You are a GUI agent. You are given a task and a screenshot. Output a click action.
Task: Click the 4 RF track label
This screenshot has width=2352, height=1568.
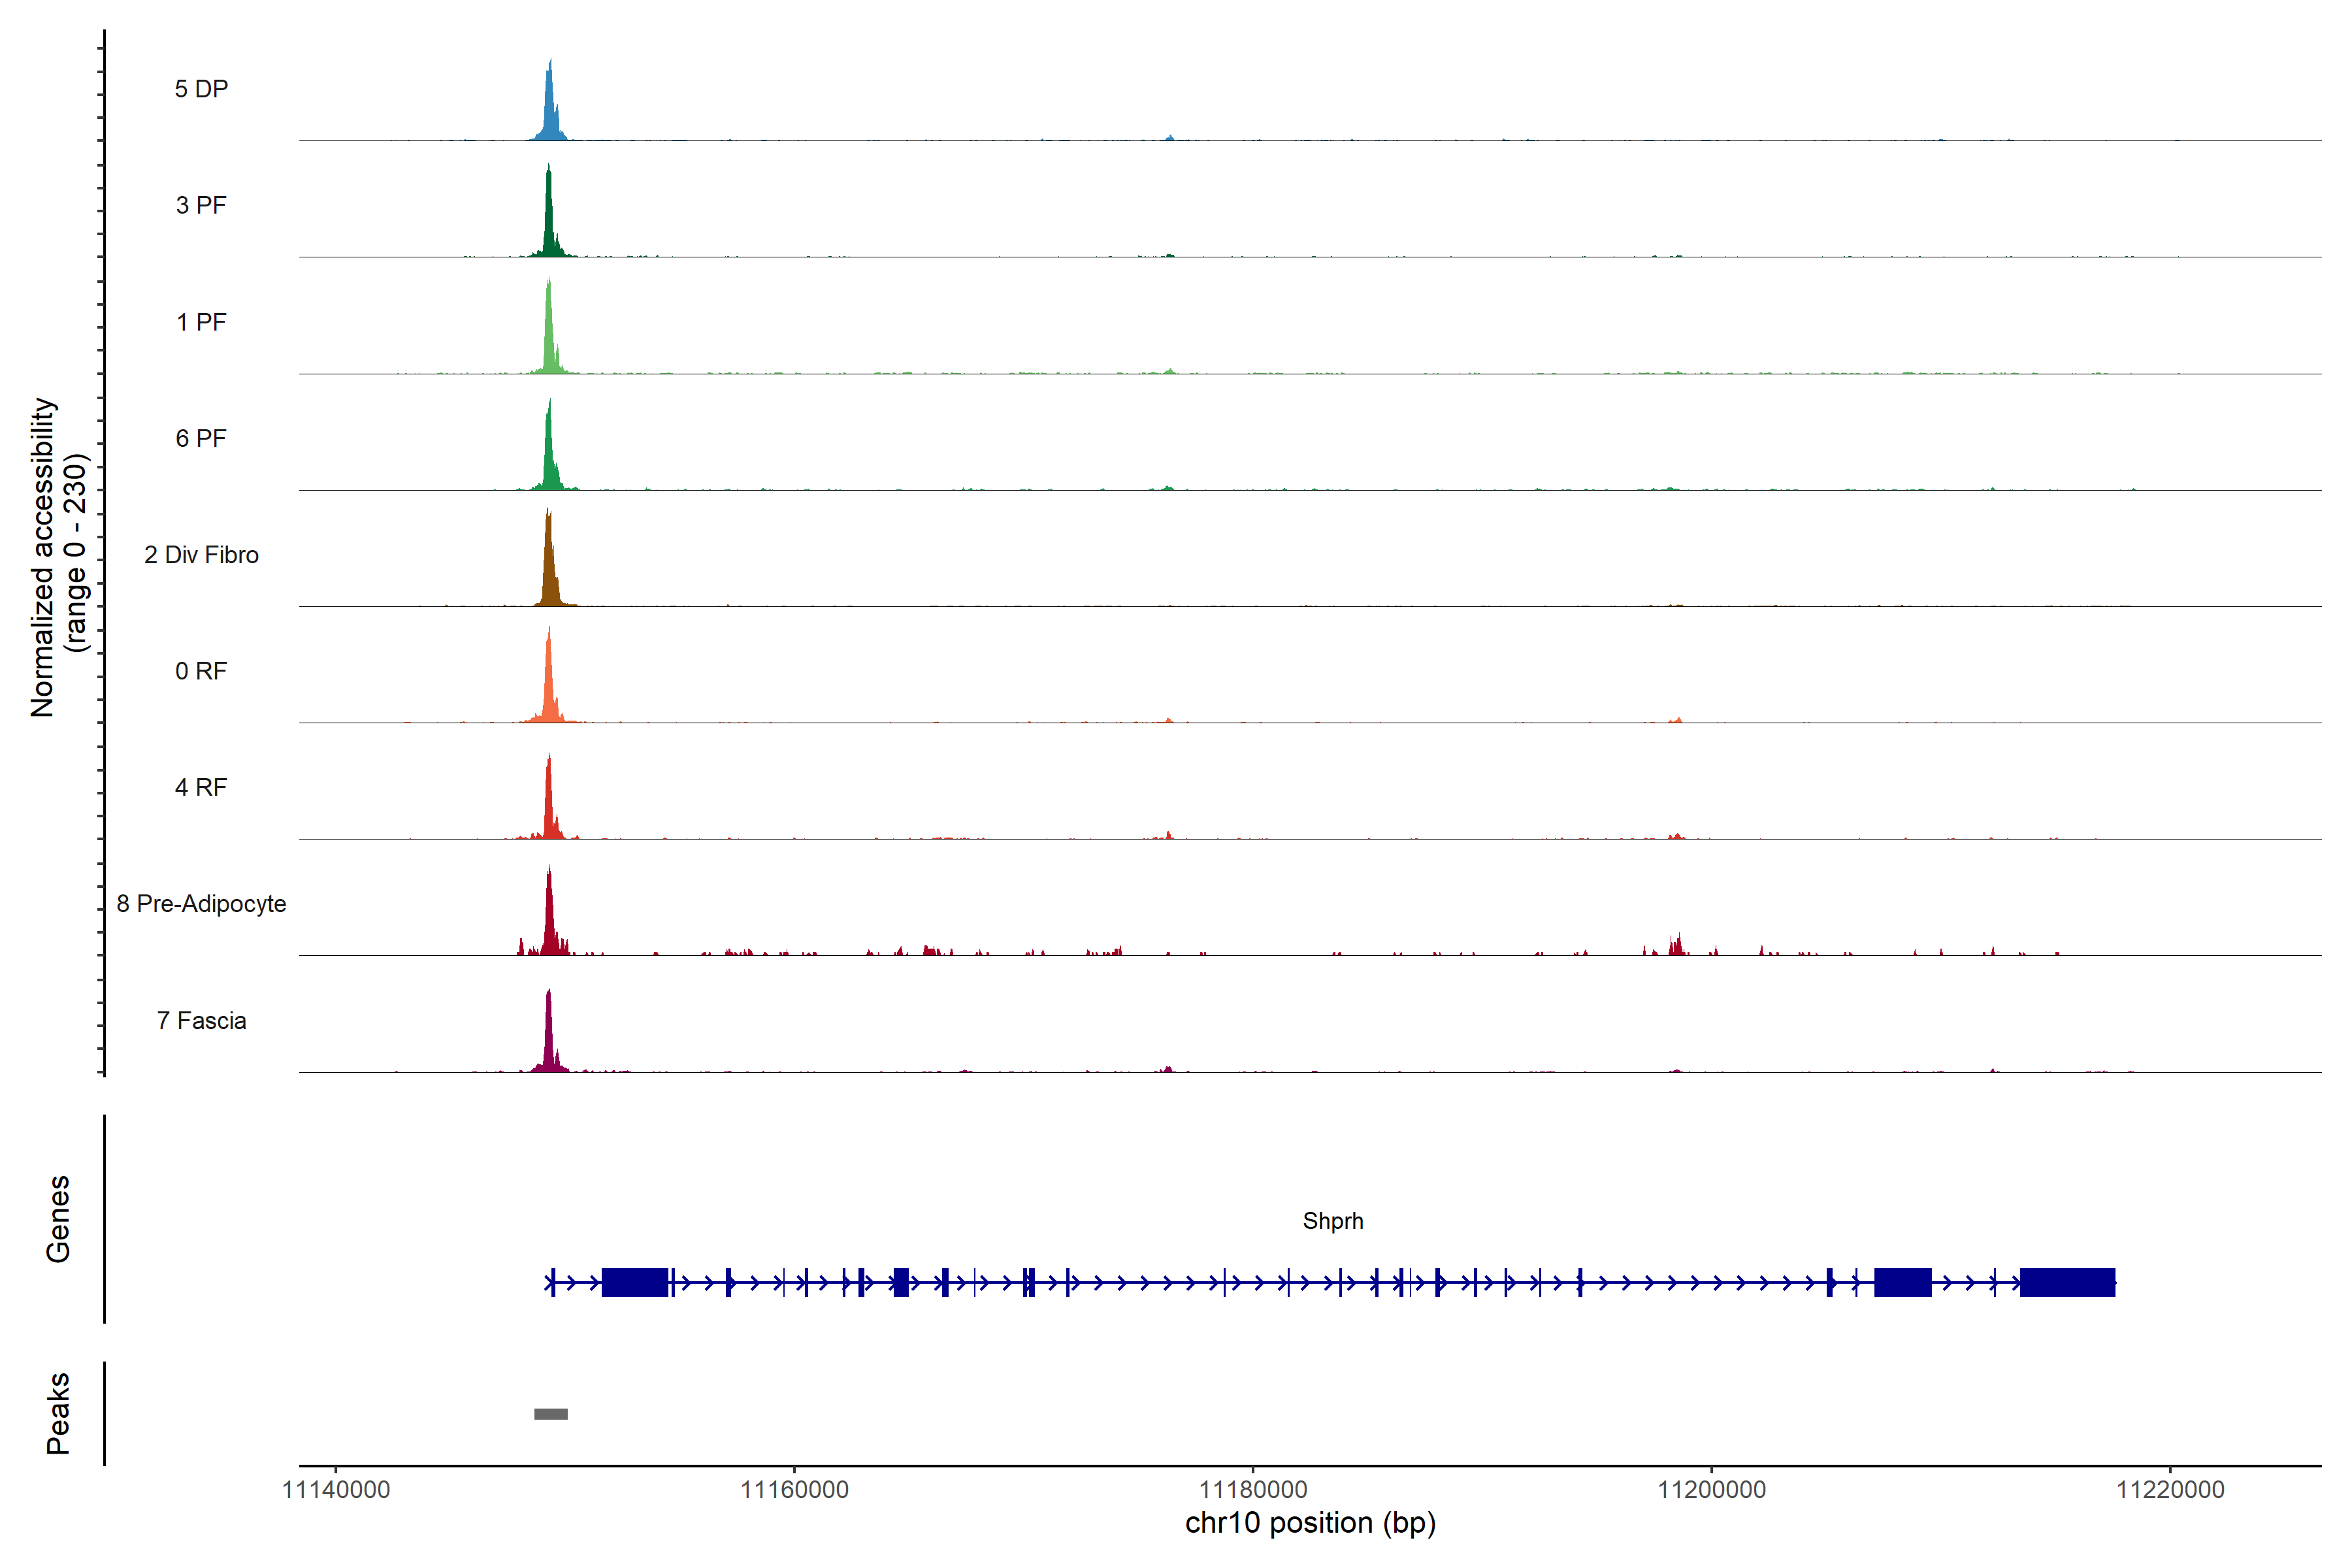click(201, 787)
